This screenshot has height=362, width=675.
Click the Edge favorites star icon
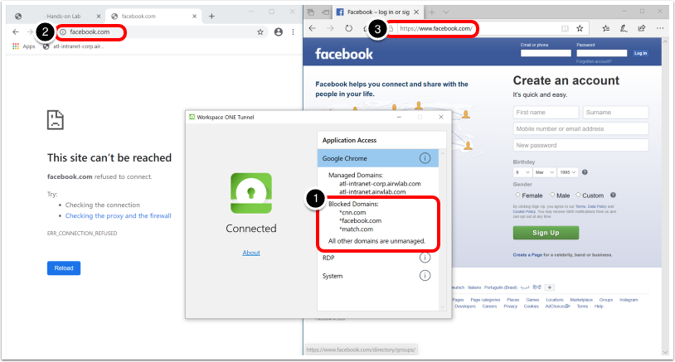pyautogui.click(x=580, y=28)
